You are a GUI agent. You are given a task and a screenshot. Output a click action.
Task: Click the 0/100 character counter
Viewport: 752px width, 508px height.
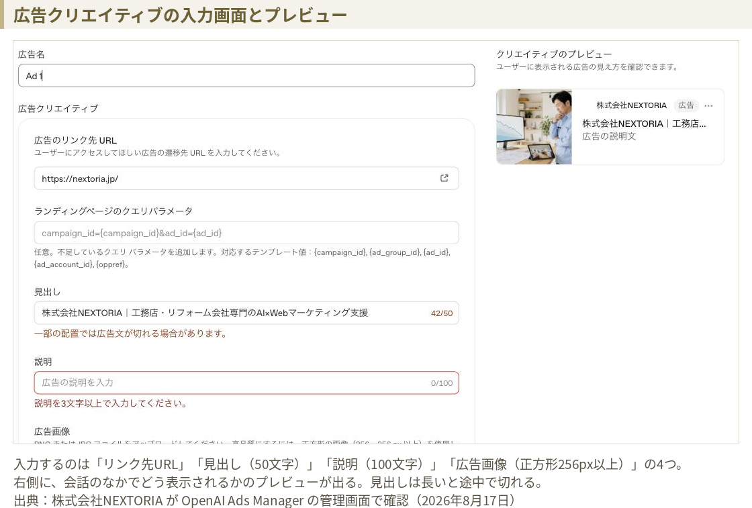click(442, 383)
